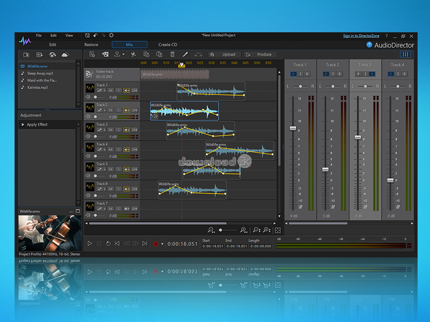The image size is (430, 322).
Task: Toggle the Track 6 L/R channel button
Action: point(134,189)
